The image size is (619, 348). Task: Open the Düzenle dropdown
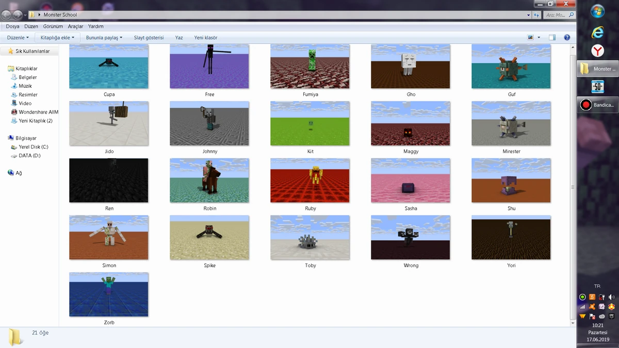click(17, 37)
